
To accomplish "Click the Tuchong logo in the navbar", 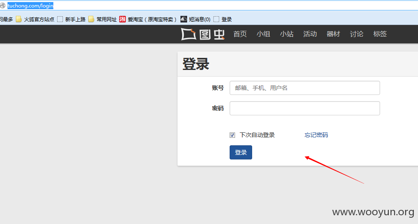I will pyautogui.click(x=203, y=34).
